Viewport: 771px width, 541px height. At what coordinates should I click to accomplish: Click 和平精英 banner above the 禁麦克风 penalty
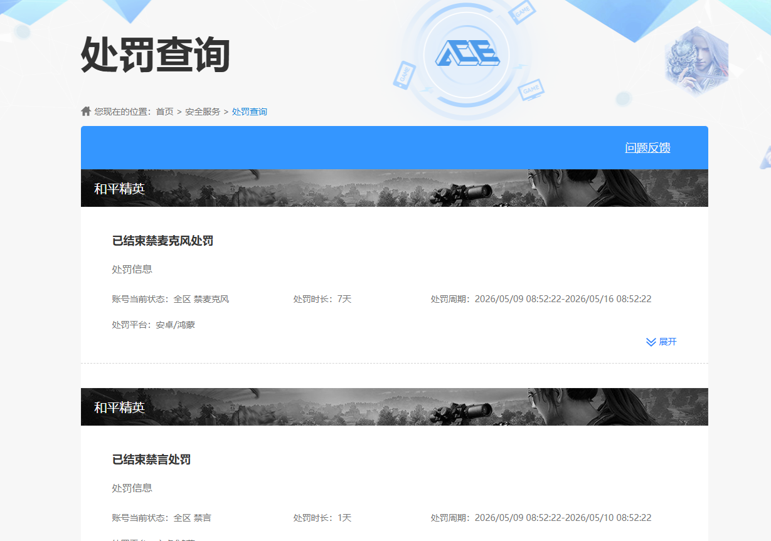(395, 188)
